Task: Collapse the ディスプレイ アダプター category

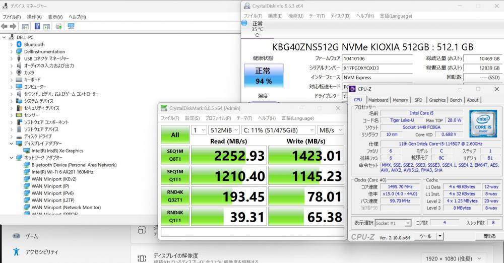Action: click(12, 144)
